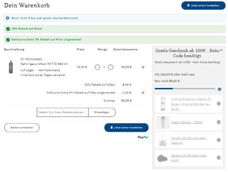The width and height of the screenshot is (228, 172).
Task: Click the top Jetzt sicher bestellen button
Action: [x=203, y=6]
